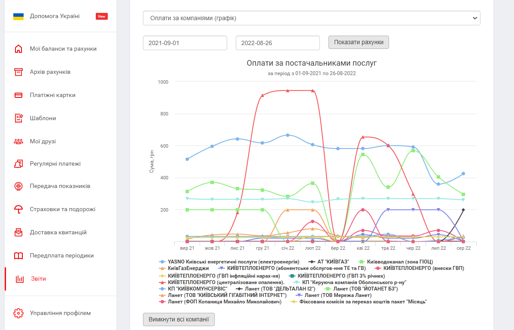
Task: Go to Доставка квитанцій
Action: [x=58, y=232]
